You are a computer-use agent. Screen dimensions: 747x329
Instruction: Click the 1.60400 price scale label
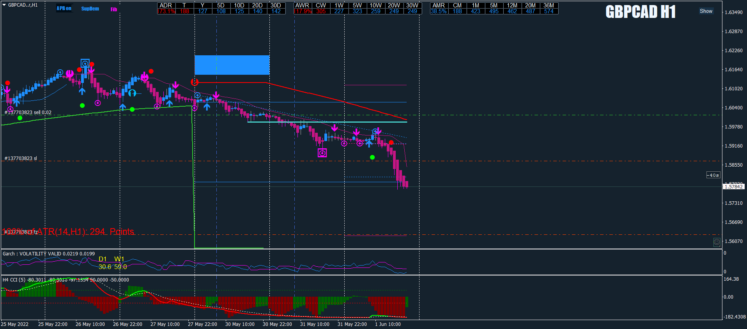733,108
